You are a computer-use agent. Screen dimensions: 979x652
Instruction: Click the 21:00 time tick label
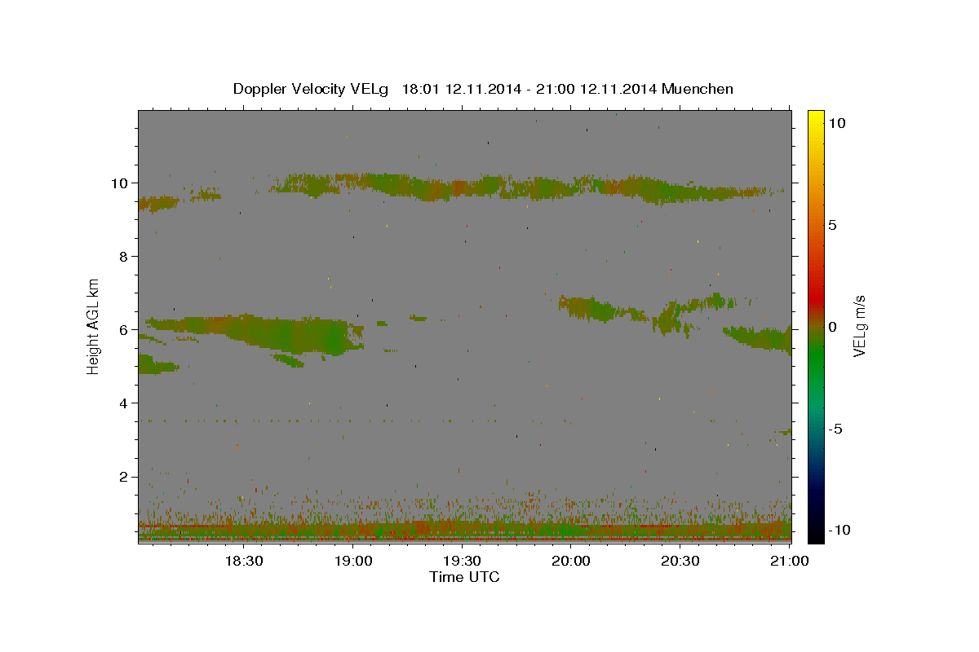click(x=789, y=561)
